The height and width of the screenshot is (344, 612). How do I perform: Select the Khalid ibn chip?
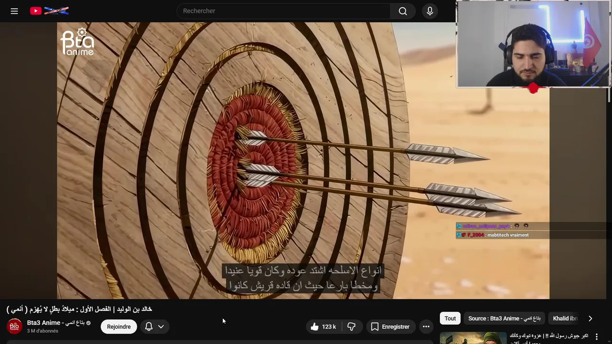pyautogui.click(x=565, y=318)
